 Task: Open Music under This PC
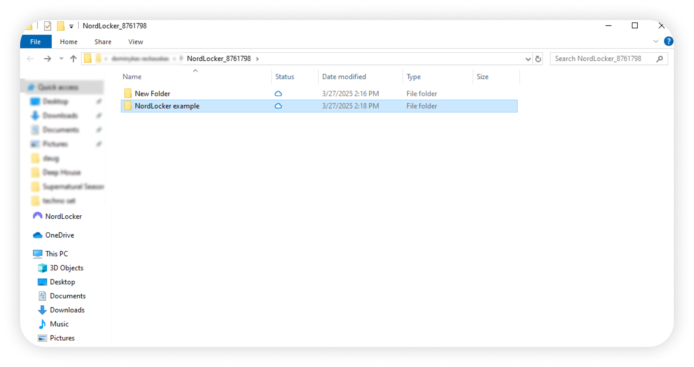coord(59,324)
